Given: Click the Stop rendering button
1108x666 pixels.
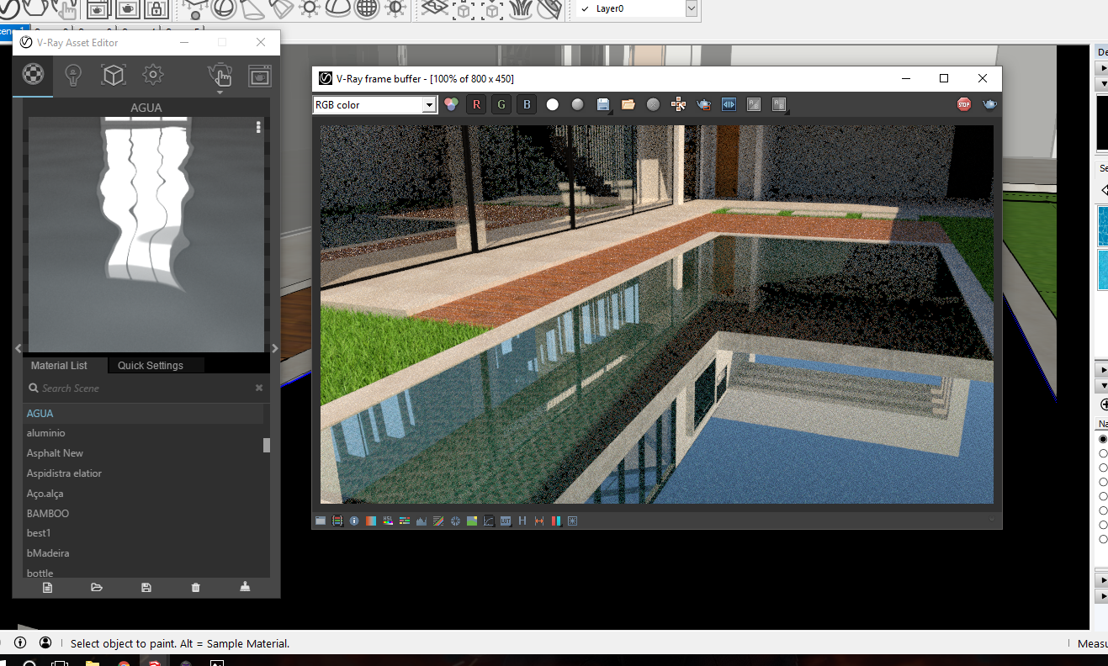Looking at the screenshot, I should coord(964,104).
